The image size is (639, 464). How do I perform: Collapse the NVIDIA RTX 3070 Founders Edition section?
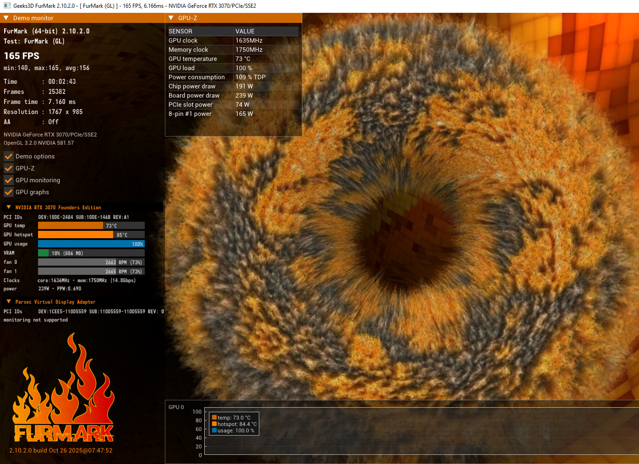[9, 207]
